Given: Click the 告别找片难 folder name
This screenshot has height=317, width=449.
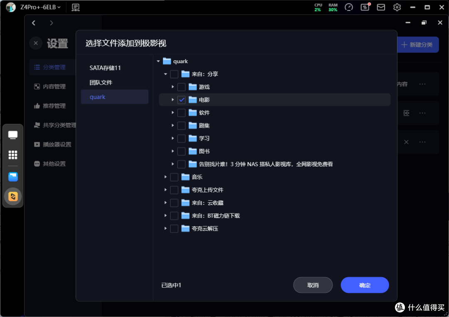Looking at the screenshot, I should [266, 164].
